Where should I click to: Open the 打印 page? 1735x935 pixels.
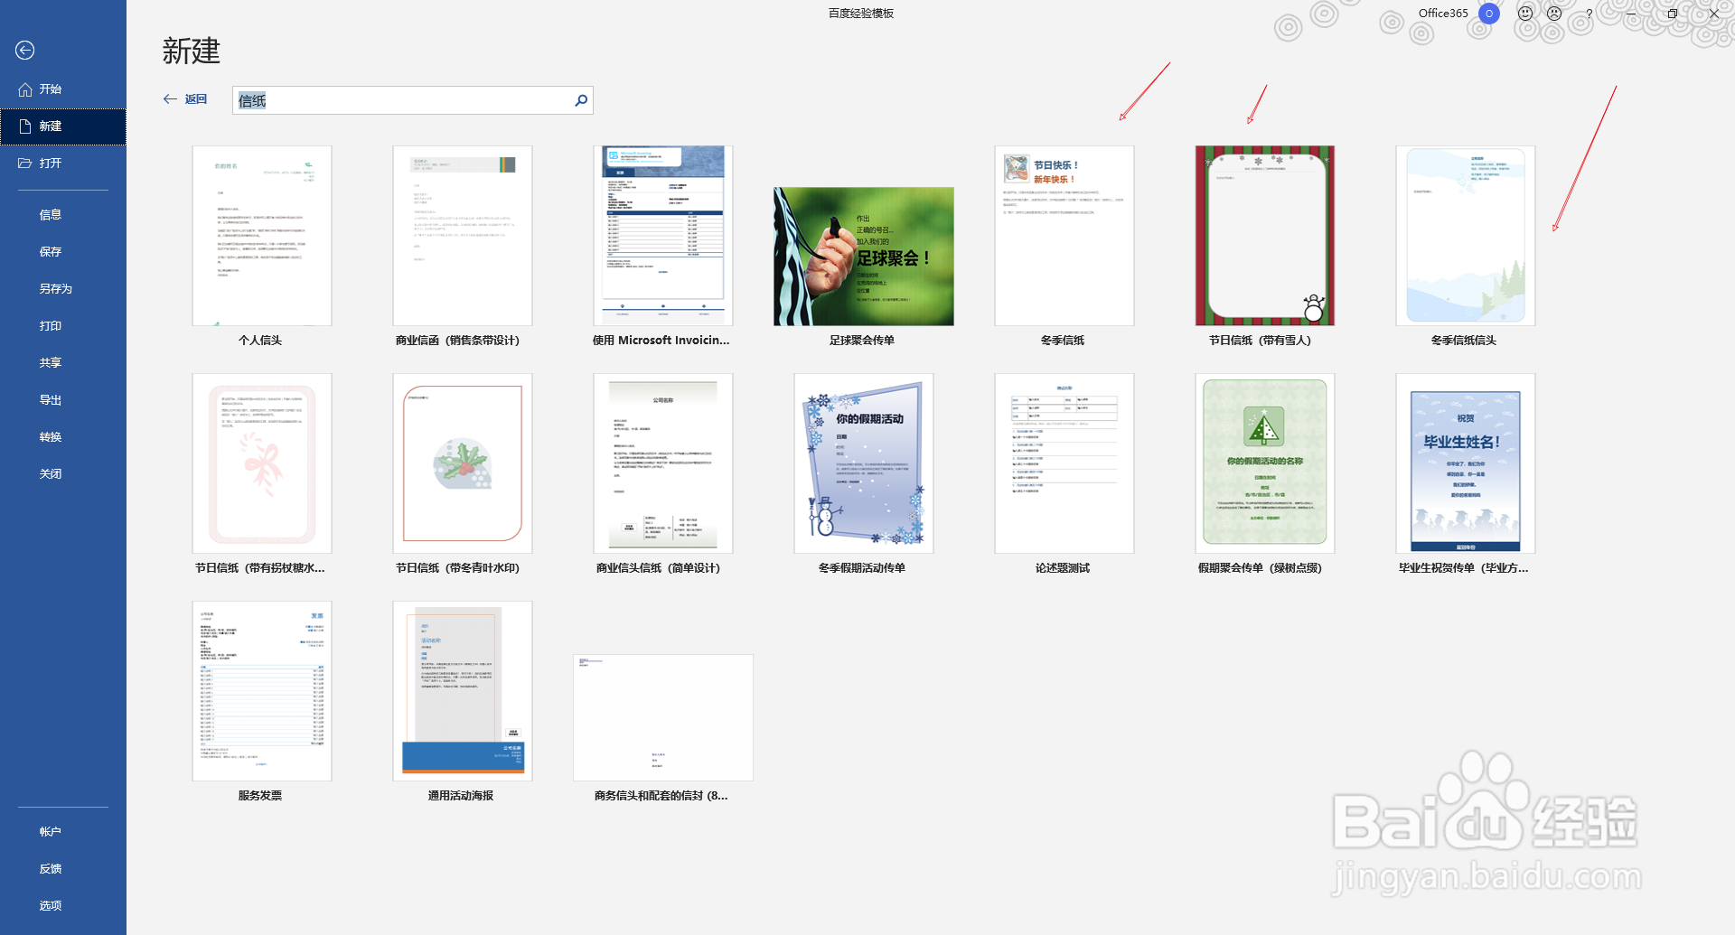(51, 326)
